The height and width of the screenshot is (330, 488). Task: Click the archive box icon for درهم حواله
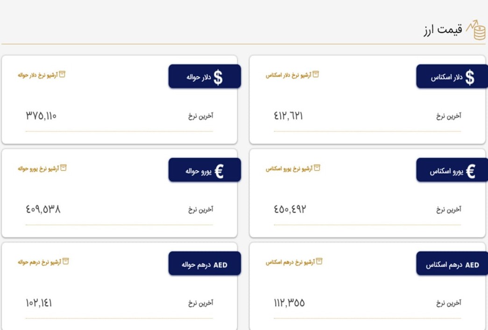[65, 261]
